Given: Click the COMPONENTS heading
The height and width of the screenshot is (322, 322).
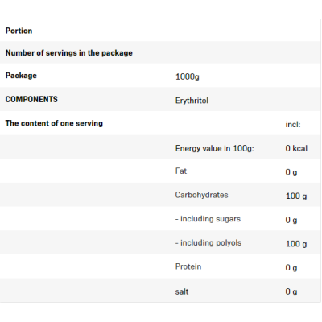Looking at the screenshot, I should coord(31,99).
